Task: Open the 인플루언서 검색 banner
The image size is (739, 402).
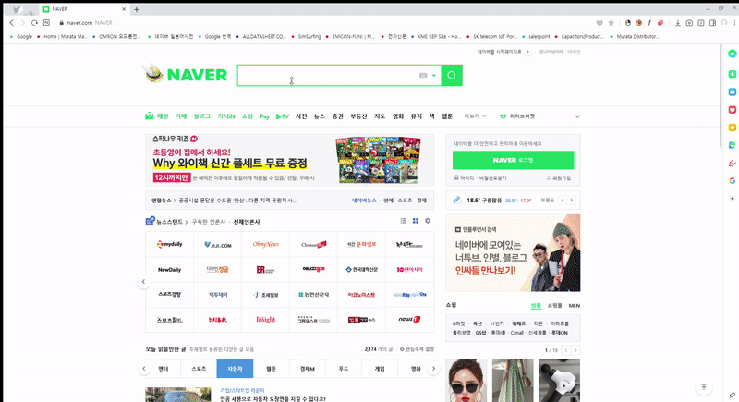Action: 513,253
